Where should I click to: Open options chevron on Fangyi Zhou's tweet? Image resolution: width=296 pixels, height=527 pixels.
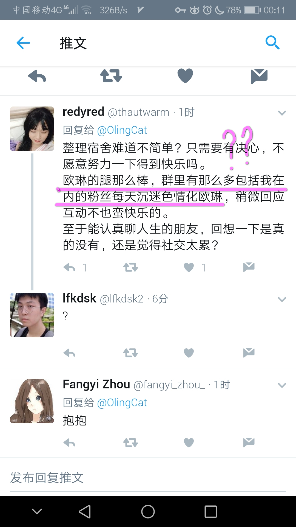(282, 385)
